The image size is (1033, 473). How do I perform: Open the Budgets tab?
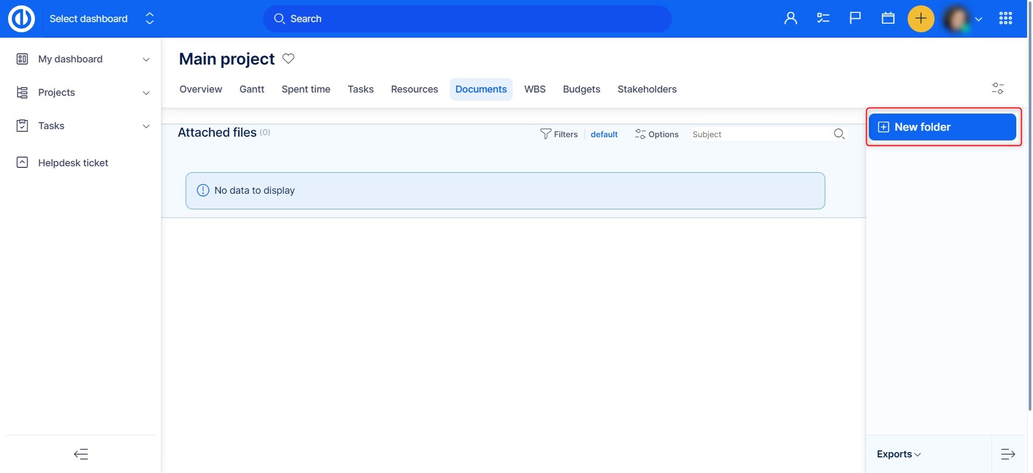coord(581,89)
